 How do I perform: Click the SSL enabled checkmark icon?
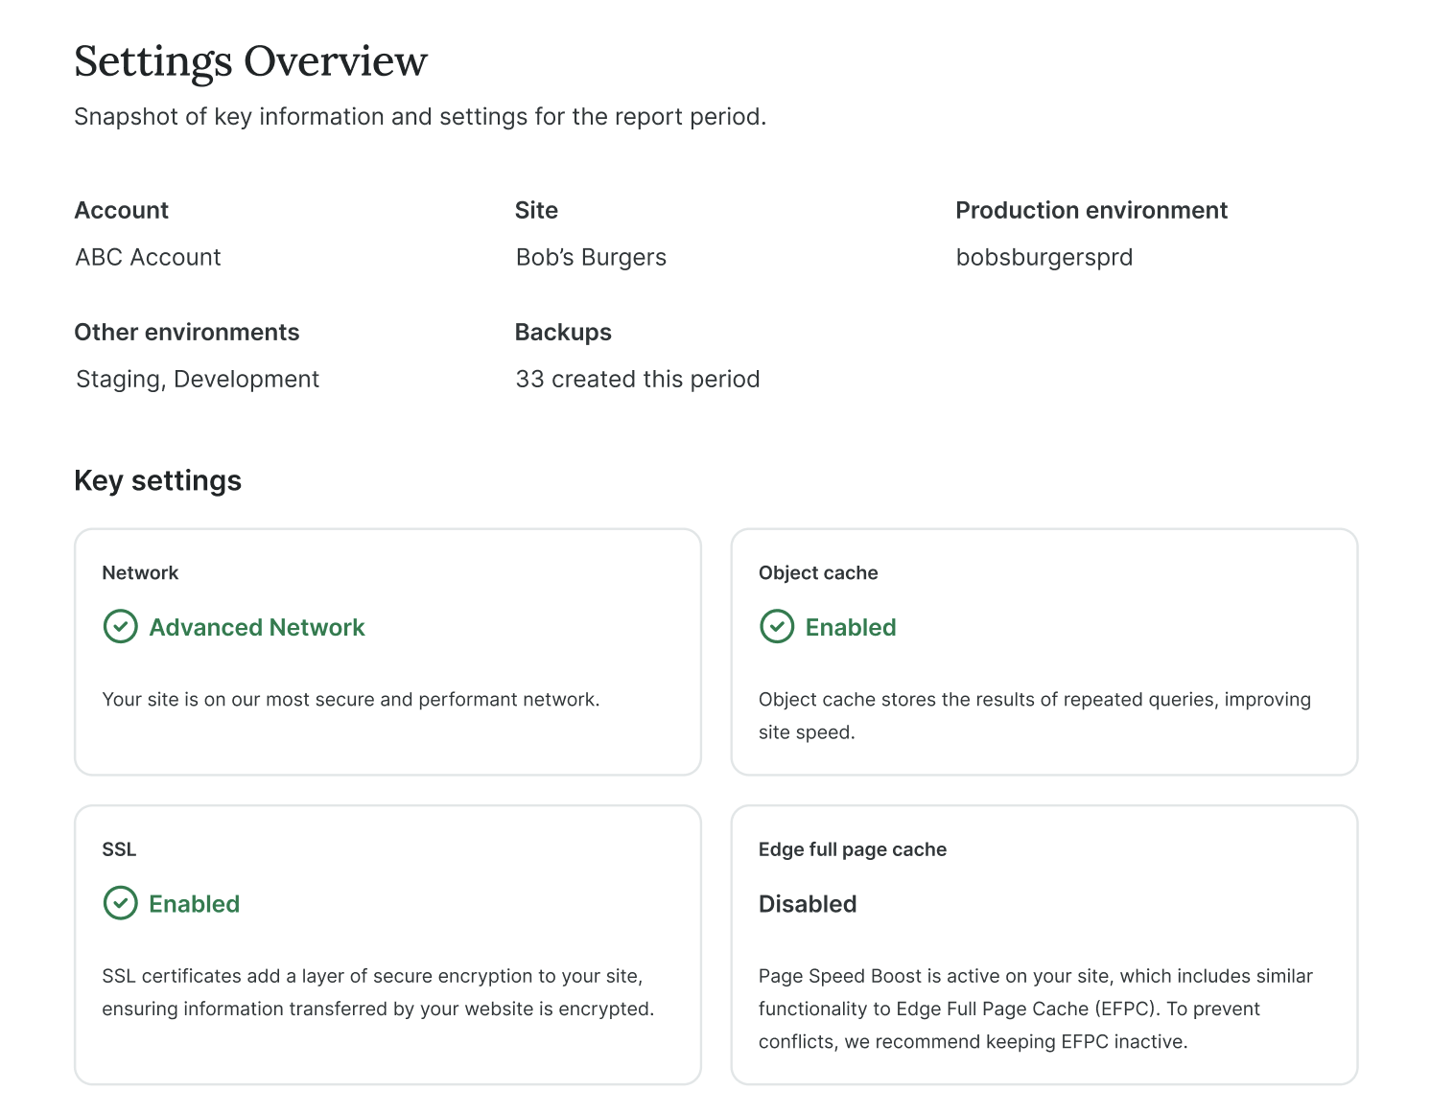(120, 903)
